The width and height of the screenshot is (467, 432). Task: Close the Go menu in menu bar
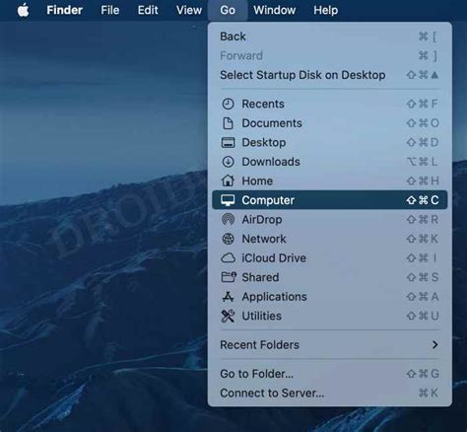pos(228,10)
